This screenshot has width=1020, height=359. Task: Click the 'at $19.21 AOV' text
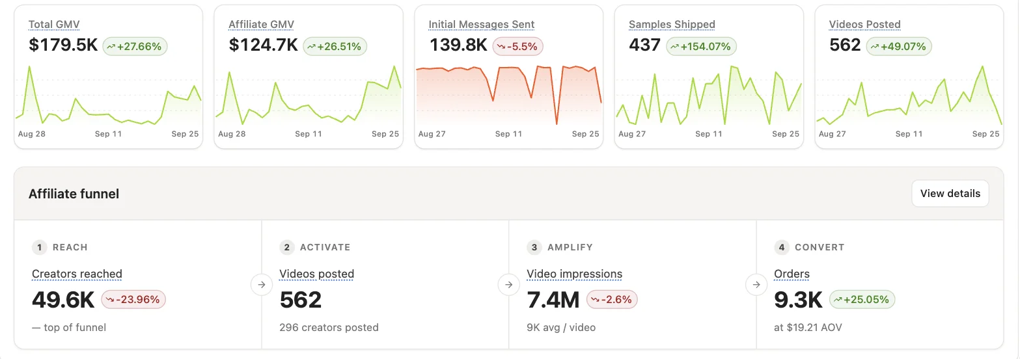pyautogui.click(x=808, y=327)
